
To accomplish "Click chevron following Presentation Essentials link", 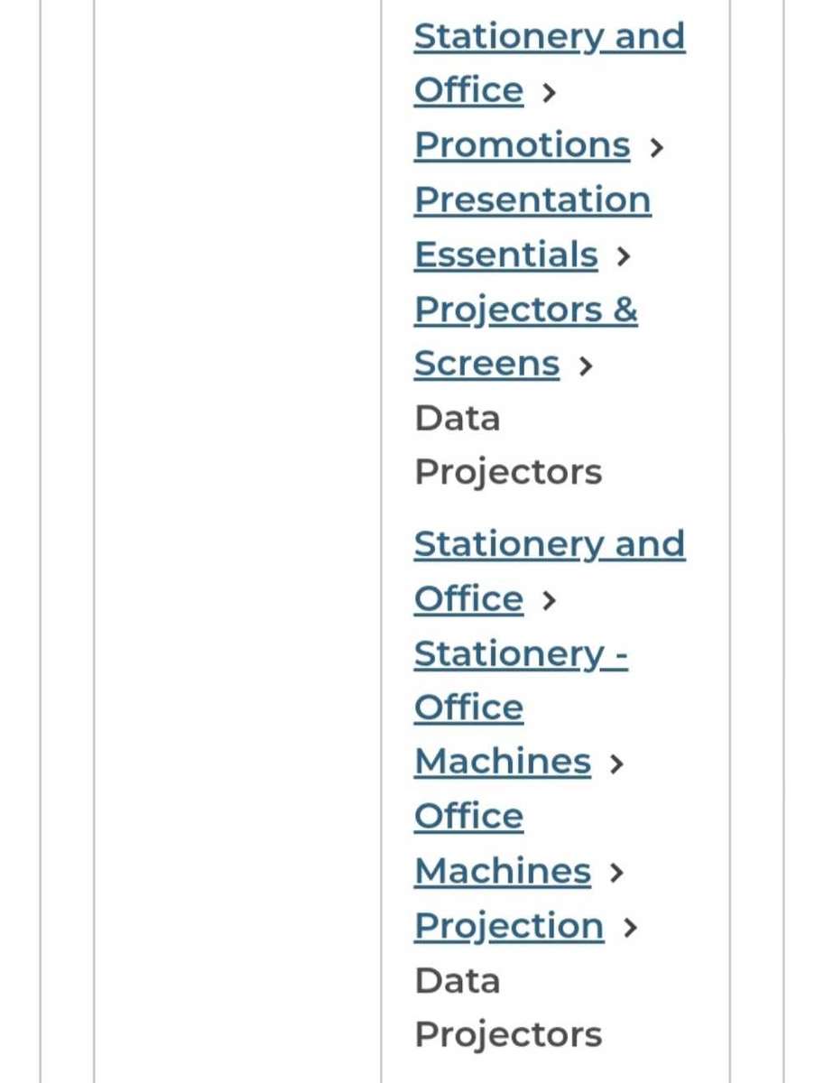I will pyautogui.click(x=623, y=256).
